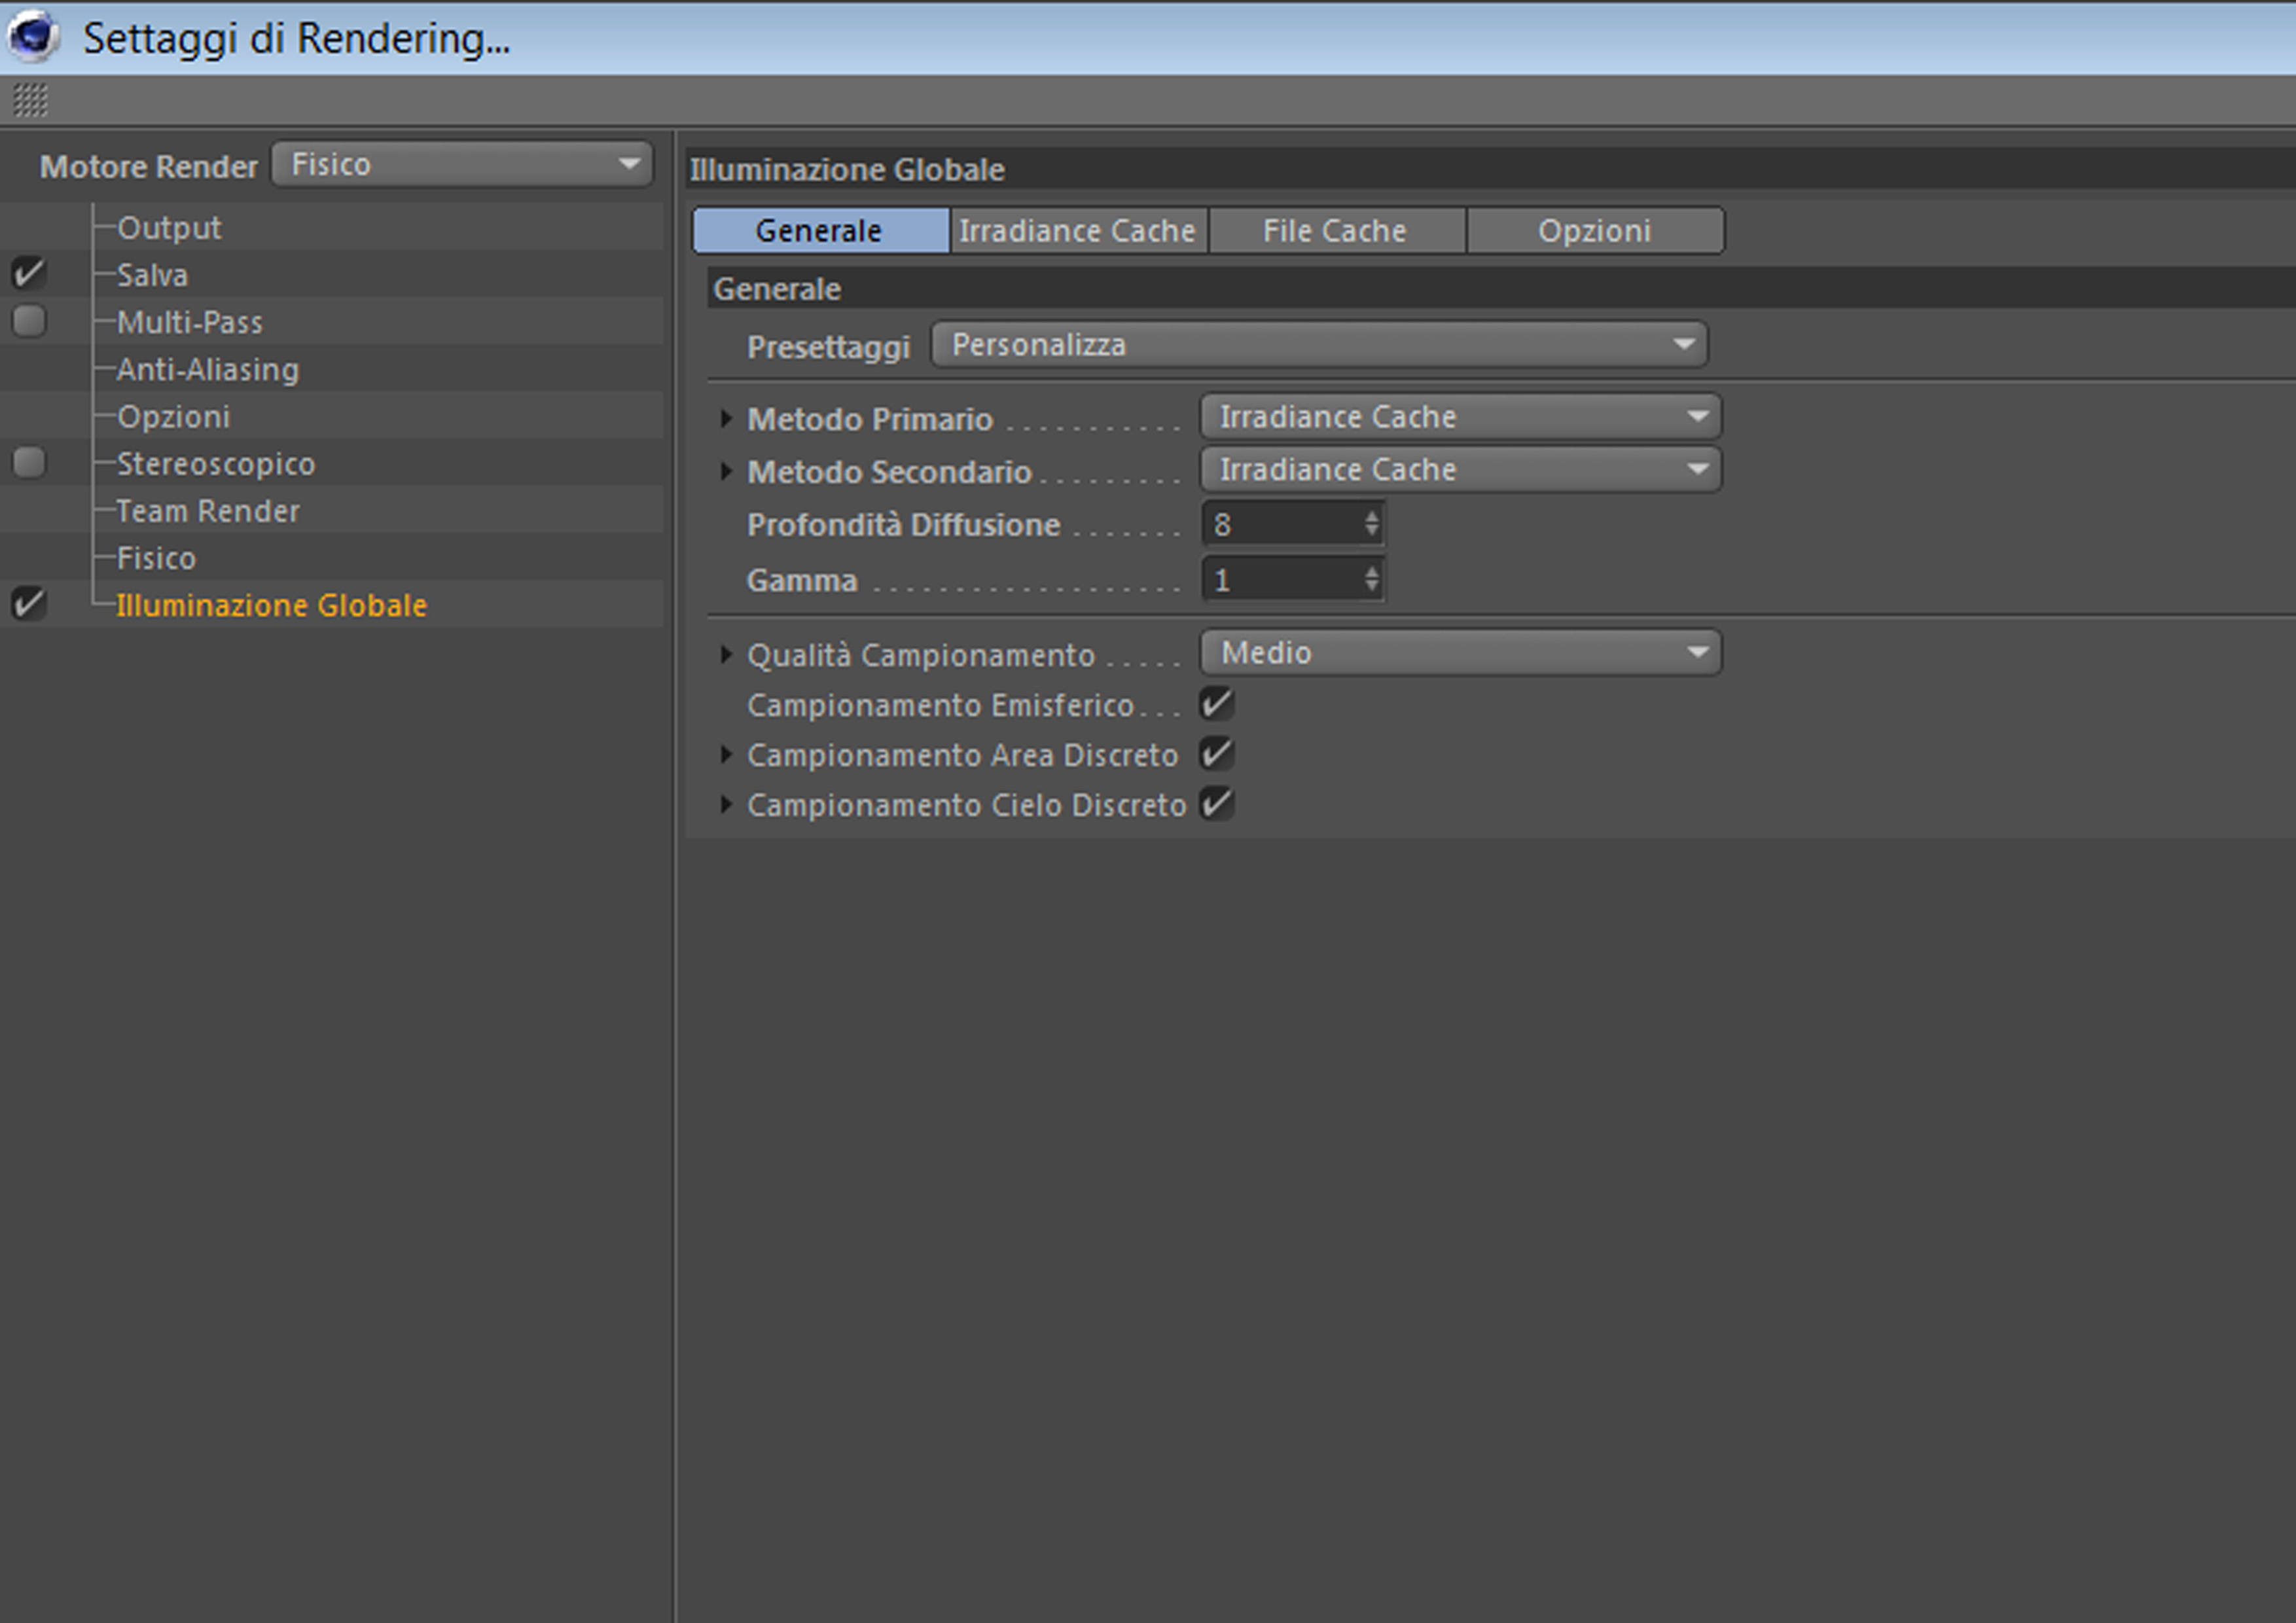Expand the Metodo Secondario disclosure triangle
The width and height of the screenshot is (2296, 1623).
coord(726,471)
